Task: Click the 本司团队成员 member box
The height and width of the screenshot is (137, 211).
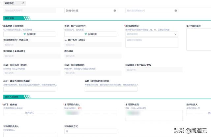Action: point(154,115)
